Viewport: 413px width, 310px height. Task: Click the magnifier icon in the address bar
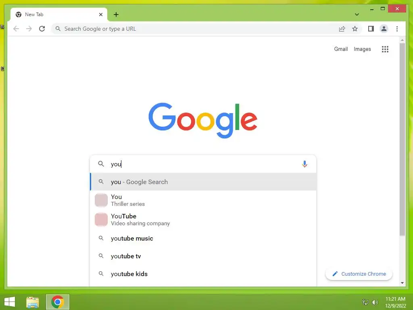58,29
